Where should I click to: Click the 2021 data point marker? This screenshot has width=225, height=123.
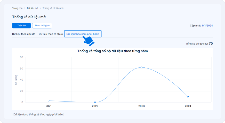pyautogui.click(x=49, y=101)
